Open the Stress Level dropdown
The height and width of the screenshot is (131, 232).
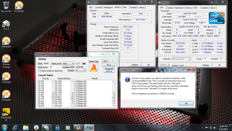coord(68,64)
